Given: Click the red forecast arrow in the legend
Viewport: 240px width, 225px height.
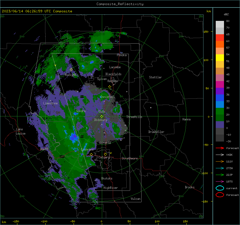Looking at the screenshot, I should [x=220, y=148].
